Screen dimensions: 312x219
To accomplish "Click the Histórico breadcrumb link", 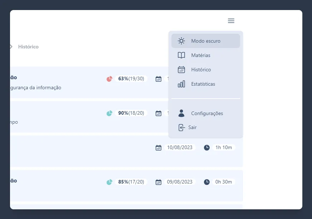I will (28, 47).
